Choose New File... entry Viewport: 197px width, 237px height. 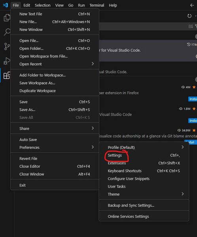[x=55, y=22]
